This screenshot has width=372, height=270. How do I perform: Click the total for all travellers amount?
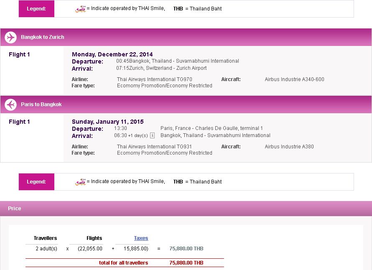186,263
